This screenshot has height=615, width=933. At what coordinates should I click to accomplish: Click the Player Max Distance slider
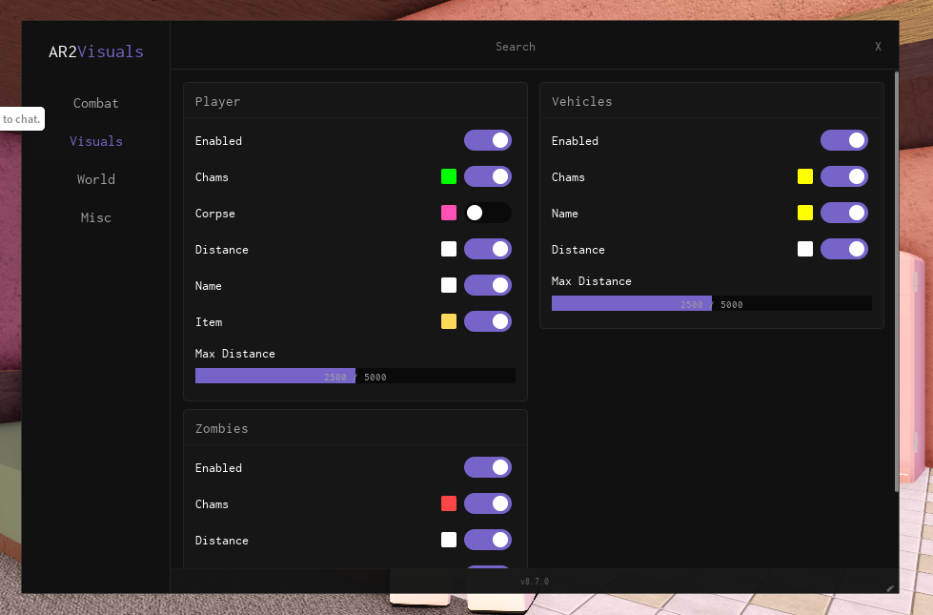click(x=355, y=376)
